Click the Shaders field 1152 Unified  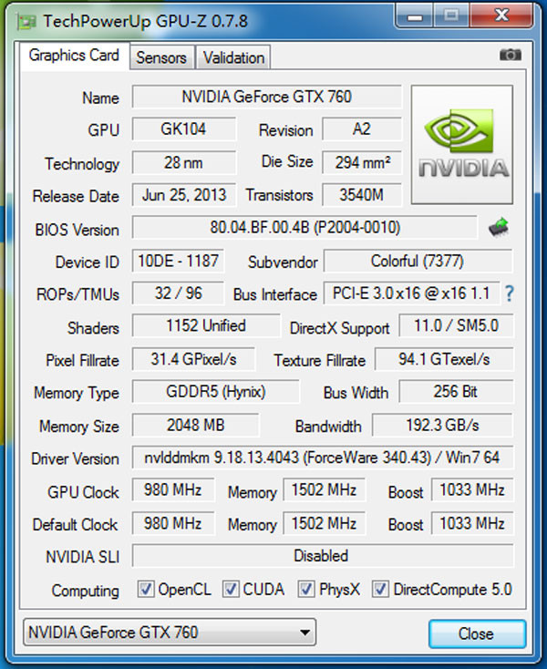coord(206,326)
